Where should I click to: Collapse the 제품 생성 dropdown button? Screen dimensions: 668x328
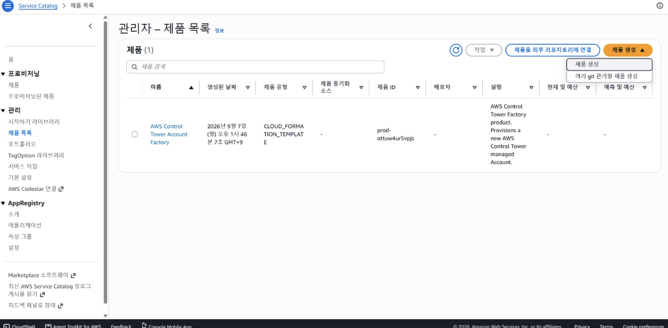[628, 50]
